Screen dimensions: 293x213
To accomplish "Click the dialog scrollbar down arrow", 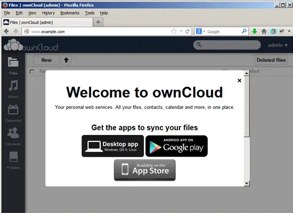I will pyautogui.click(x=247, y=183).
